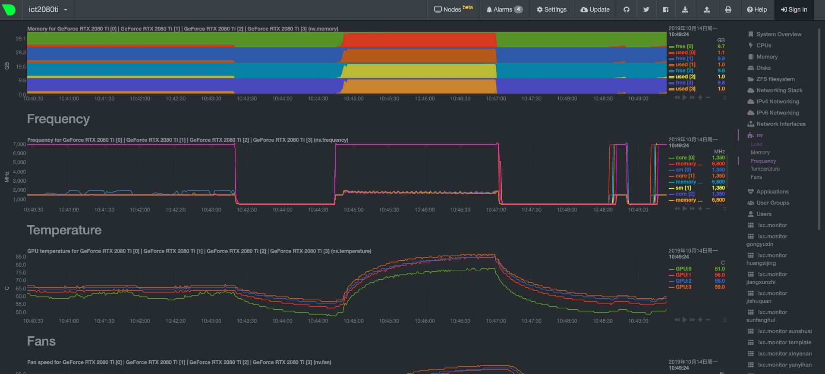Jump to the CPUs section
The image size is (825, 374).
pyautogui.click(x=763, y=46)
